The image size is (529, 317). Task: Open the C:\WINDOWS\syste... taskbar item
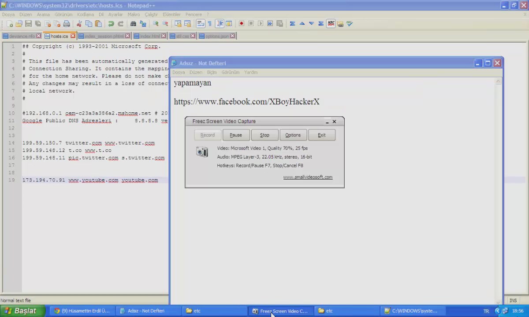[413, 311]
